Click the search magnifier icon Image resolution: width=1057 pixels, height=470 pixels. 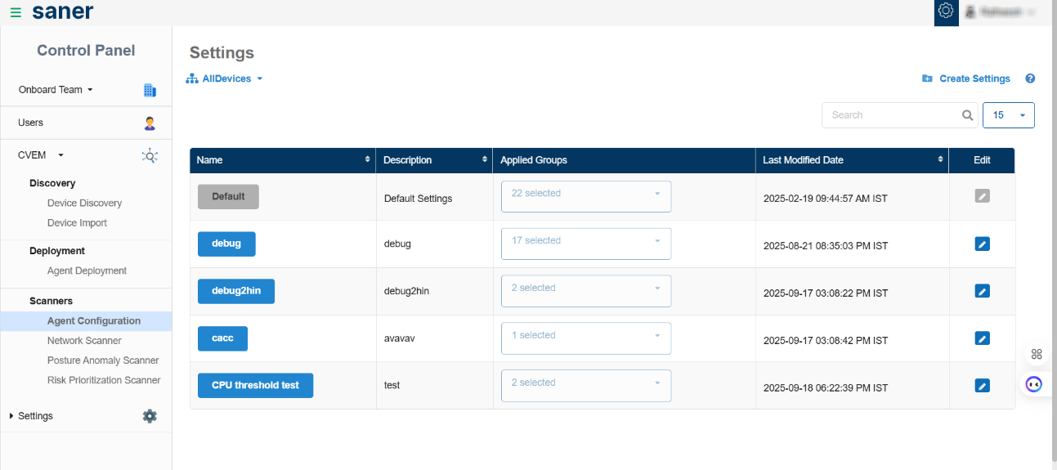[x=968, y=115]
